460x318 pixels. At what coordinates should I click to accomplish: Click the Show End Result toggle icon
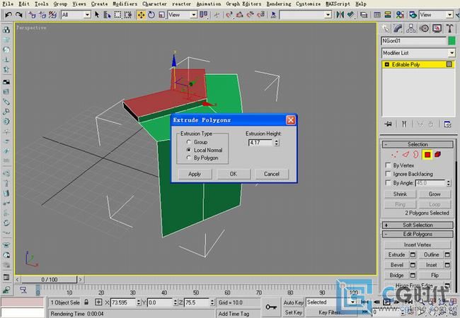tap(404, 124)
